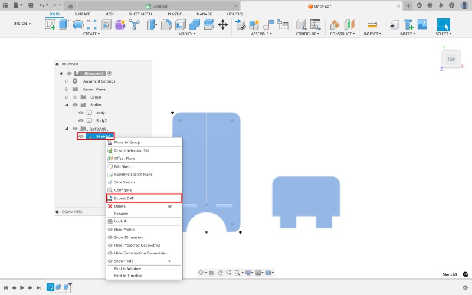This screenshot has width=472, height=295.
Task: Click the Change Parameters table icon
Action: click(x=315, y=24)
